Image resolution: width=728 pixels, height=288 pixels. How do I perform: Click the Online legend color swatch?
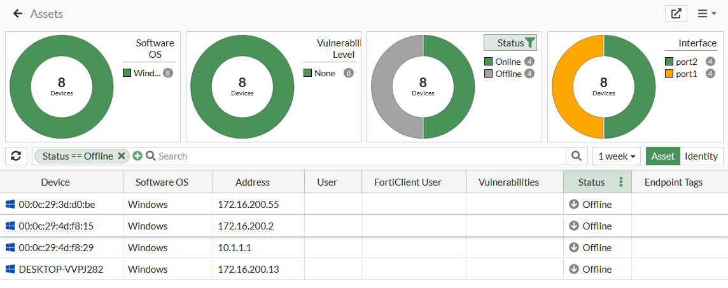pos(489,62)
